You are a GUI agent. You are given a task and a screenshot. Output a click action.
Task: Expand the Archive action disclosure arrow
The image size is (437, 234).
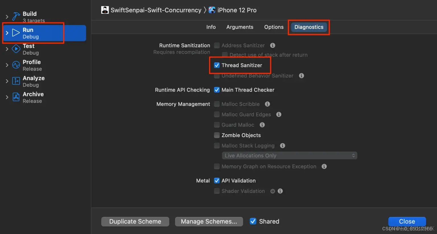tap(7, 97)
